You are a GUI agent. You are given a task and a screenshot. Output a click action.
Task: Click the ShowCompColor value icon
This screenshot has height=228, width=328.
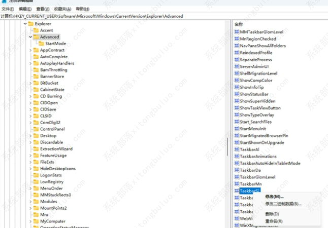[x=237, y=80]
